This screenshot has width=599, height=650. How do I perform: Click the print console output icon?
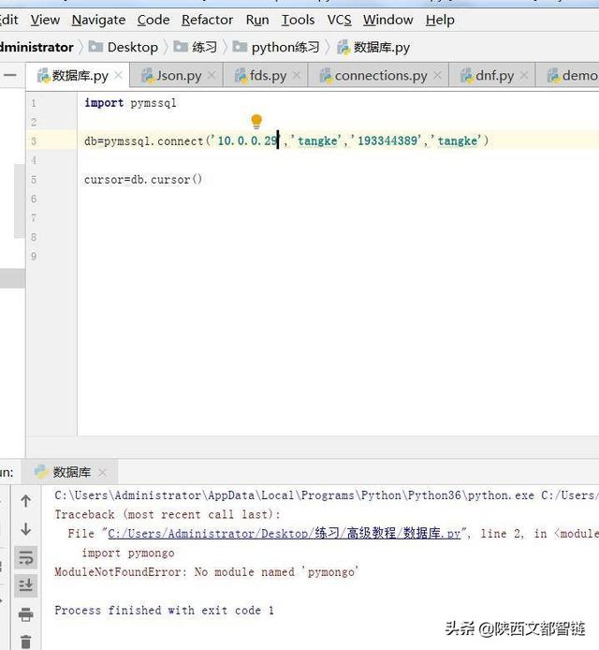click(25, 613)
